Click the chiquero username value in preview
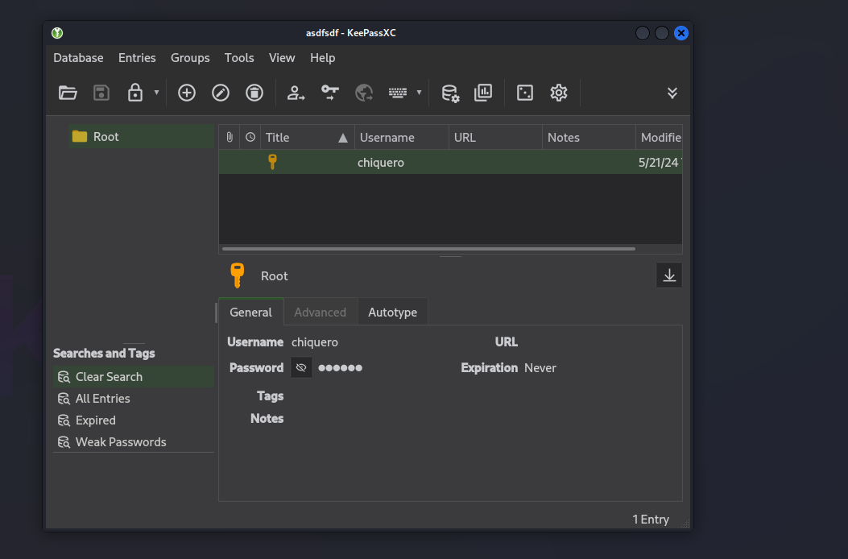 click(315, 342)
